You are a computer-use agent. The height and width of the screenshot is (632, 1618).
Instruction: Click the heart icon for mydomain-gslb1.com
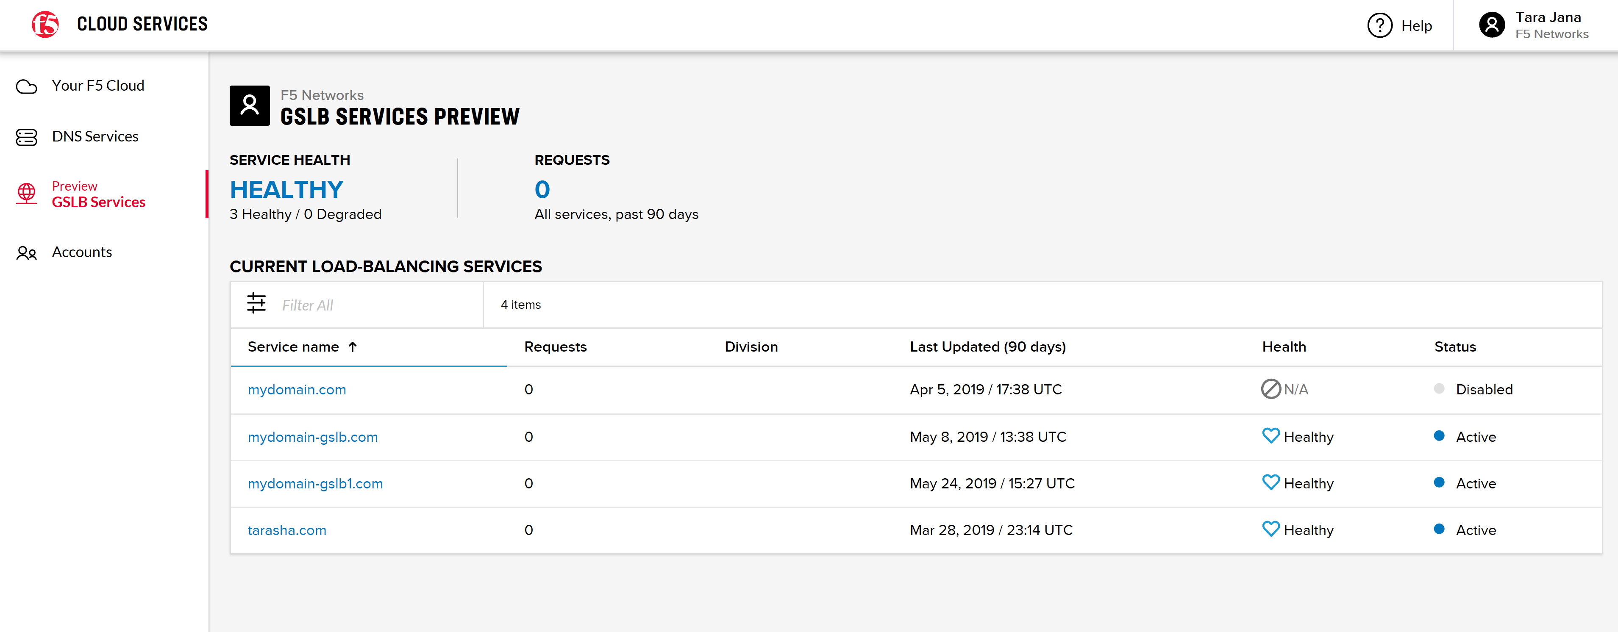click(1270, 482)
